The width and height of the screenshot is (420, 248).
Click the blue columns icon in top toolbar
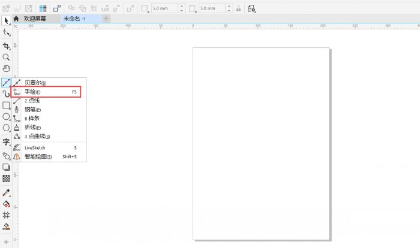click(x=43, y=8)
